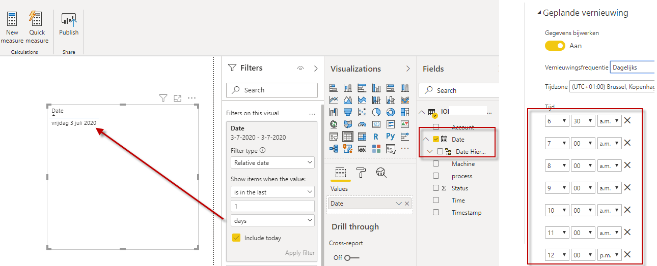657x266 pixels.
Task: Open the Date value field dropdown arrow
Action: (399, 204)
